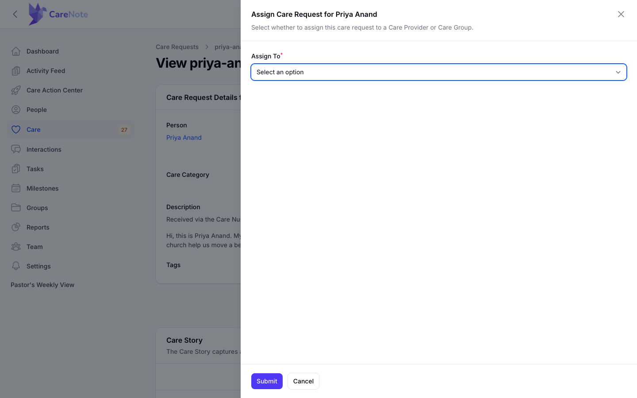This screenshot has width=637, height=398.
Task: Open the Priya Anand person link
Action: pyautogui.click(x=184, y=138)
